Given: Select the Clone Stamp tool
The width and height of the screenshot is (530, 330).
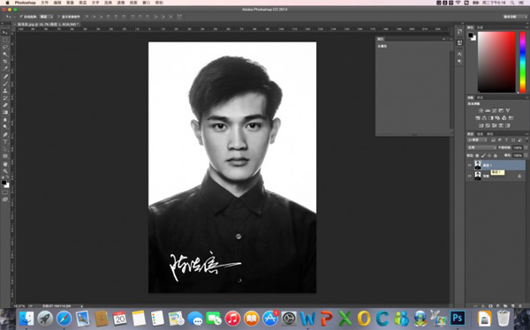Looking at the screenshot, I should pos(5,91).
